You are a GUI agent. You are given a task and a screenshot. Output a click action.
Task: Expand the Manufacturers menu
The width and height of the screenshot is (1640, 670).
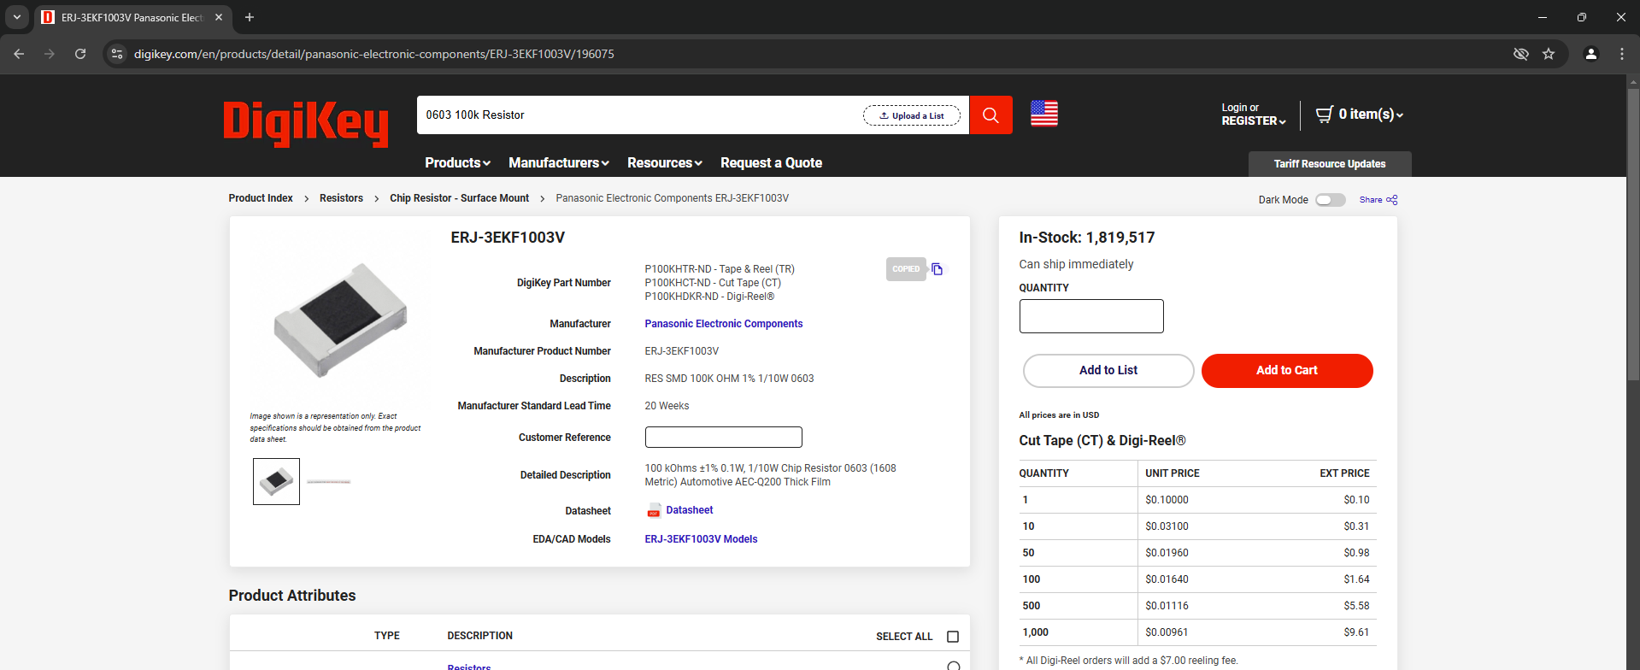[x=559, y=162]
